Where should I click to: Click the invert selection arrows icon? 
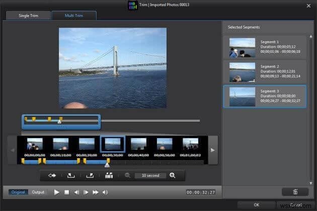(x=52, y=175)
